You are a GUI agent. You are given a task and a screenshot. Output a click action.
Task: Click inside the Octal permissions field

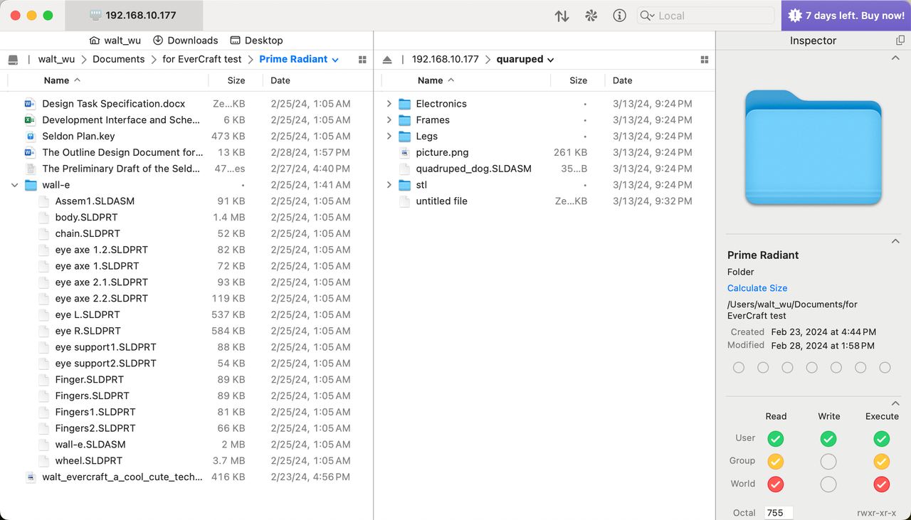[x=779, y=512]
